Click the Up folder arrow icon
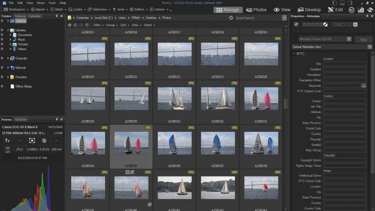The width and height of the screenshot is (375, 211). point(87,25)
